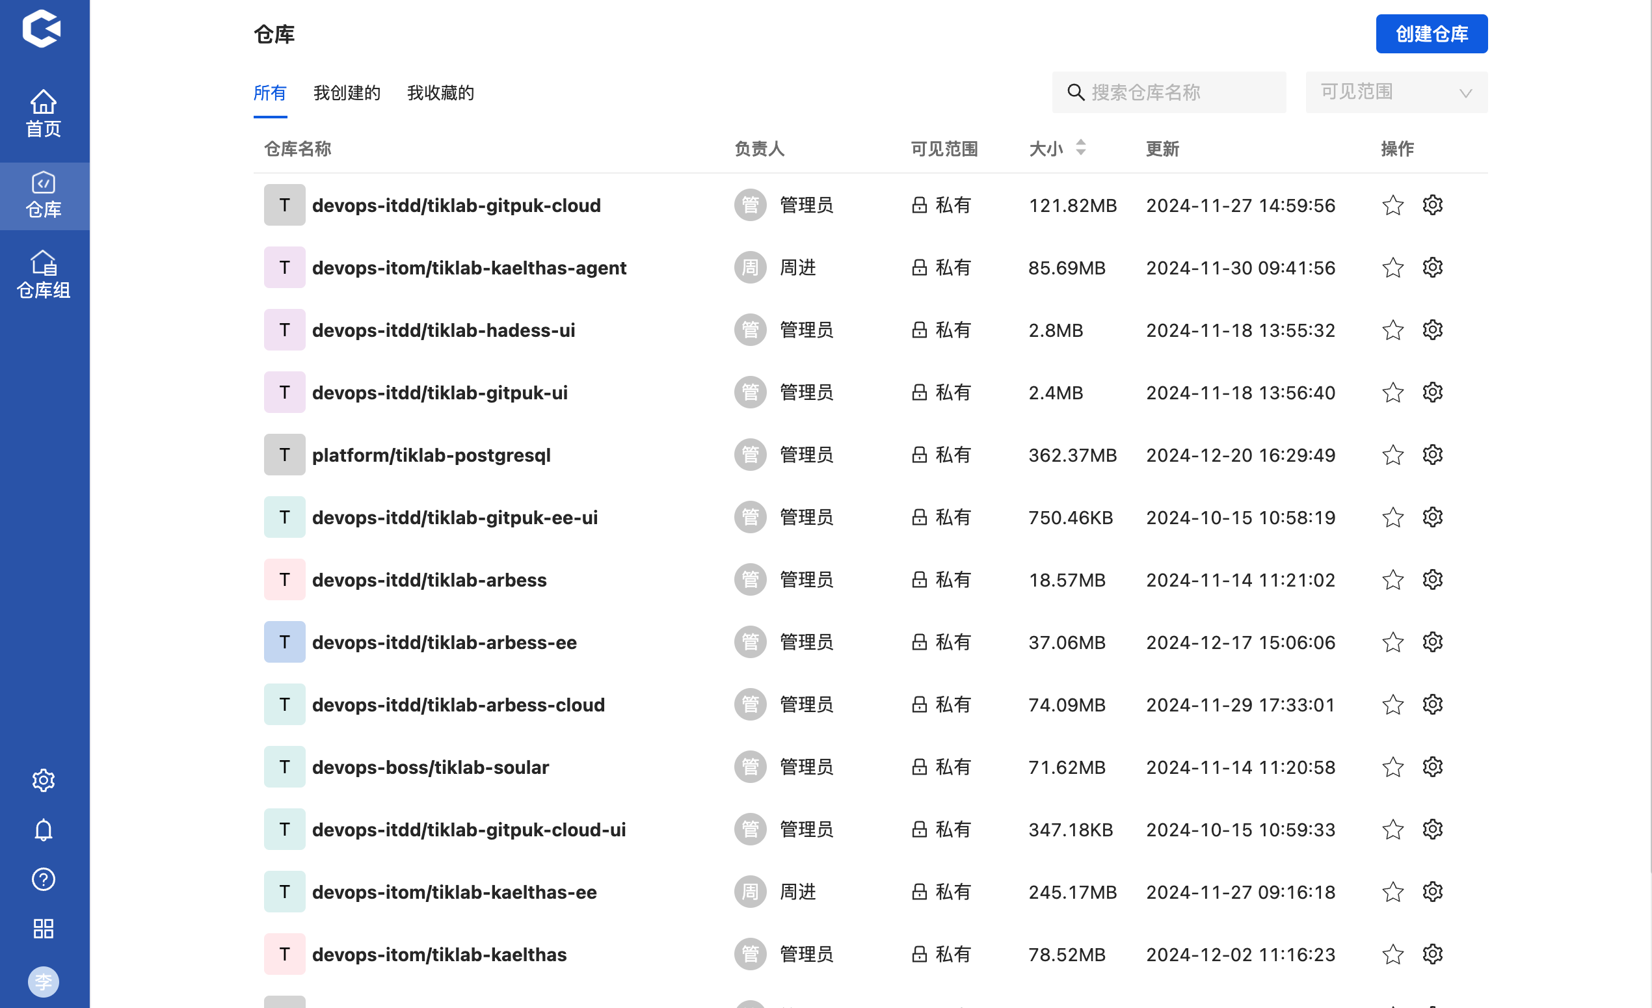Click size cell 362.37MB
This screenshot has width=1652, height=1008.
pos(1072,455)
